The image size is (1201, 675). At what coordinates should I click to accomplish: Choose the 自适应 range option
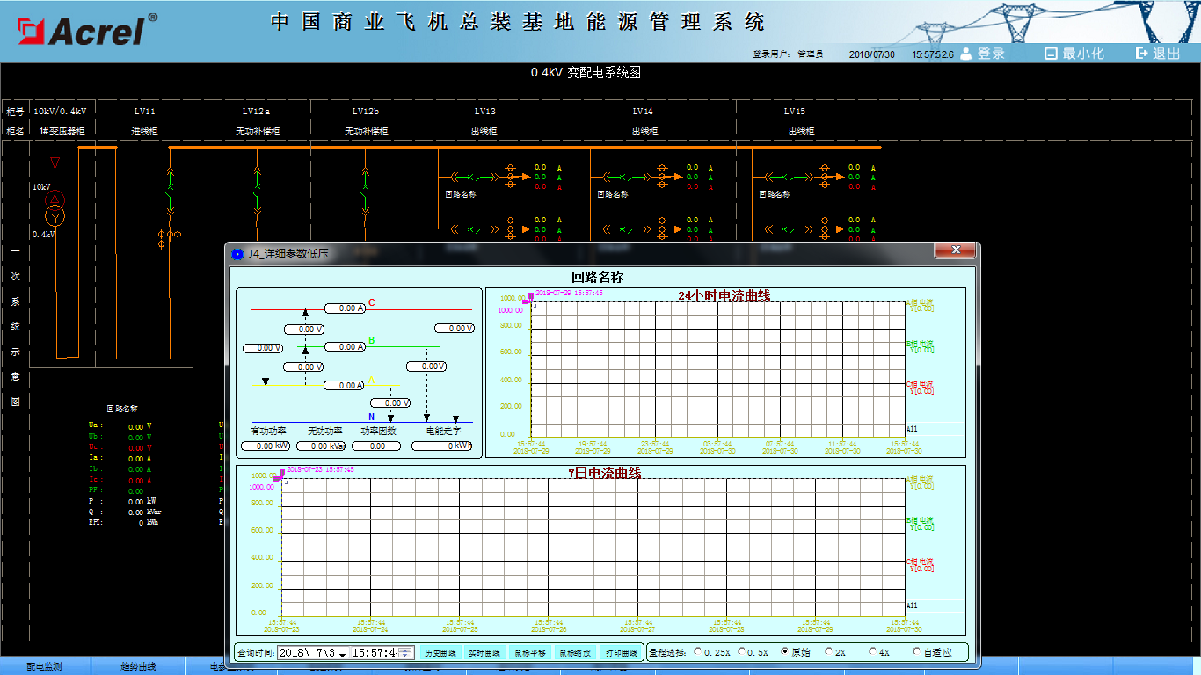click(x=918, y=652)
